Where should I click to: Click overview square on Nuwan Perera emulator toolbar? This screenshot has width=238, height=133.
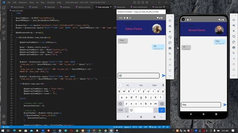234,70
